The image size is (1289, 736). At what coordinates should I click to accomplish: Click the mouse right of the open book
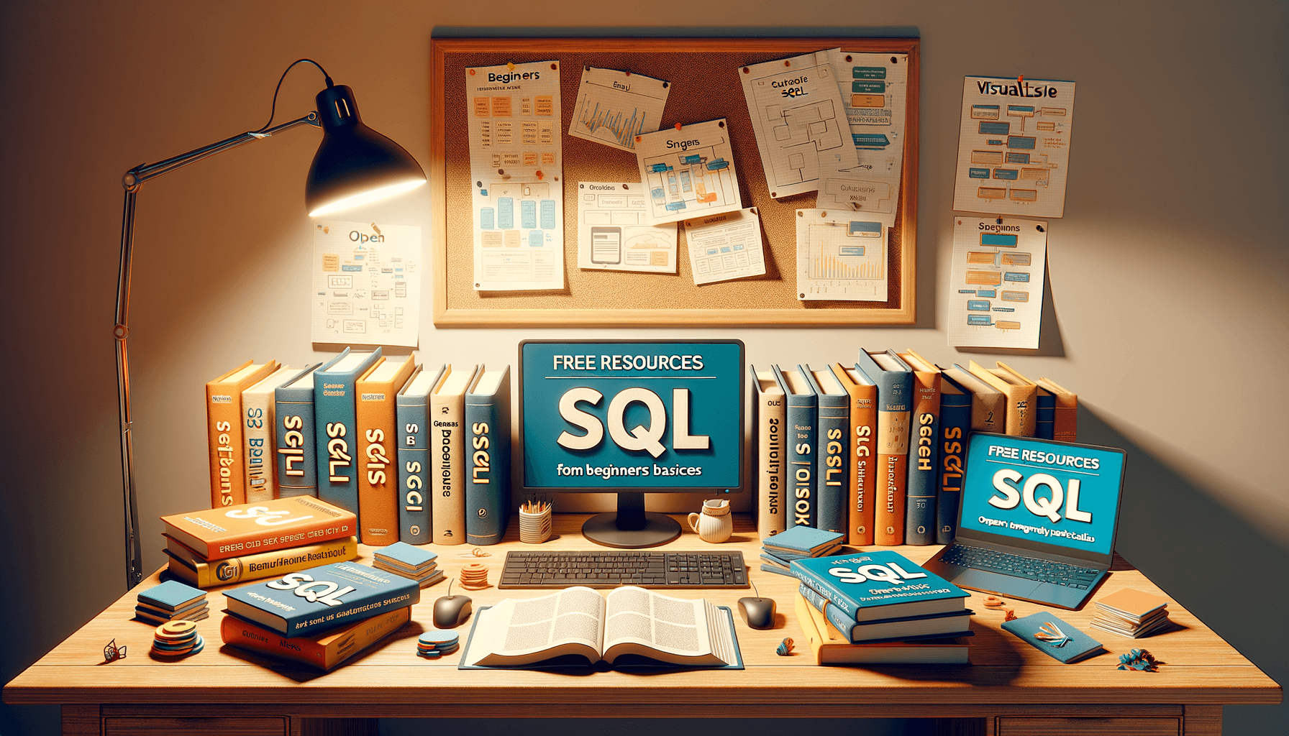pyautogui.click(x=757, y=612)
